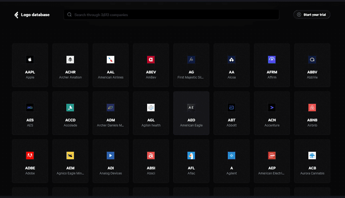Select the Analog Devices logo icon

click(x=111, y=155)
